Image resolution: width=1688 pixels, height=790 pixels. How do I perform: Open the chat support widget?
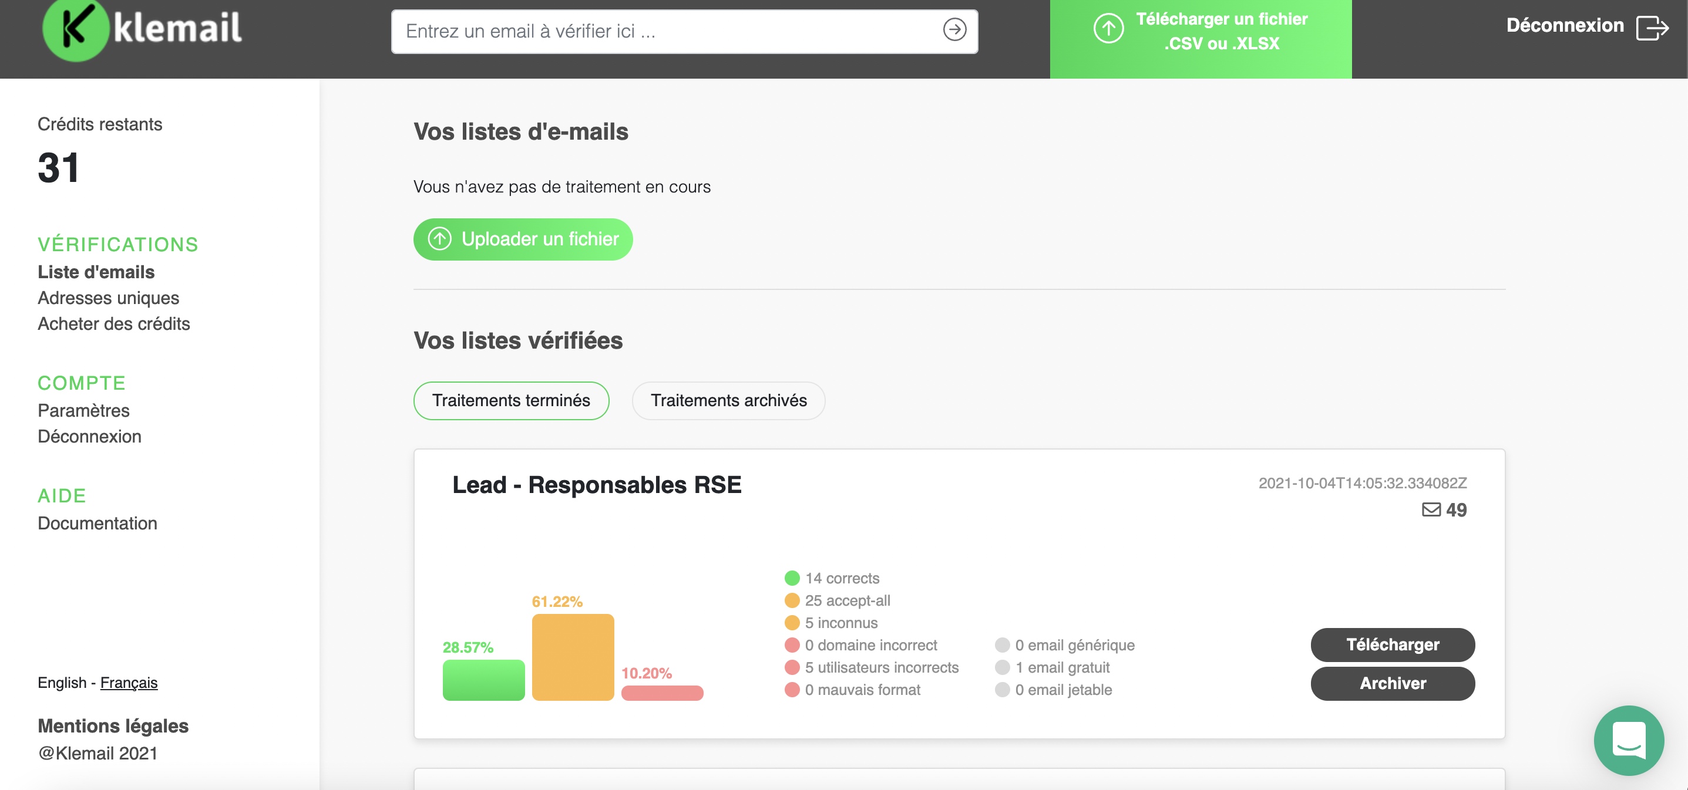1629,741
